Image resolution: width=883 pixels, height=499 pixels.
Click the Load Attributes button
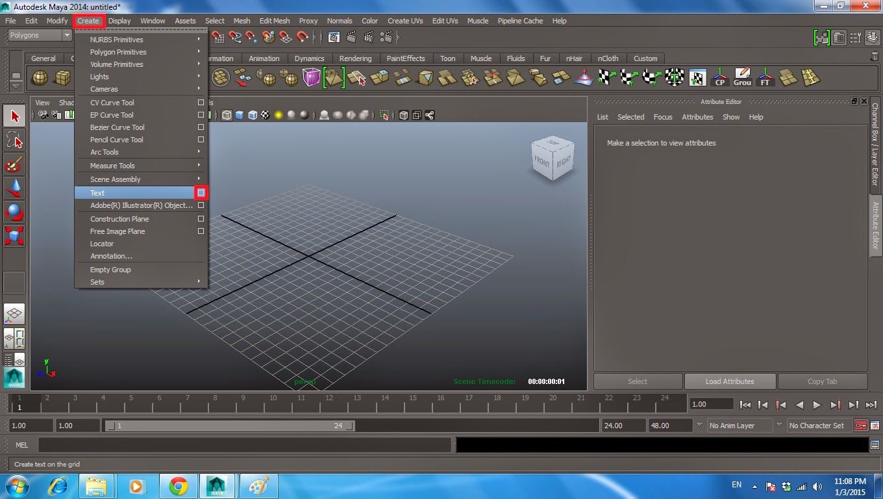[730, 381]
